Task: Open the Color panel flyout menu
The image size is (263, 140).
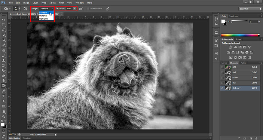Action: click(x=261, y=16)
